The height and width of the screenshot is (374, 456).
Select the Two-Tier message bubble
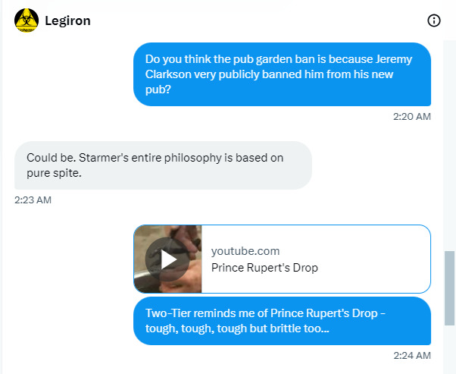[x=282, y=322]
